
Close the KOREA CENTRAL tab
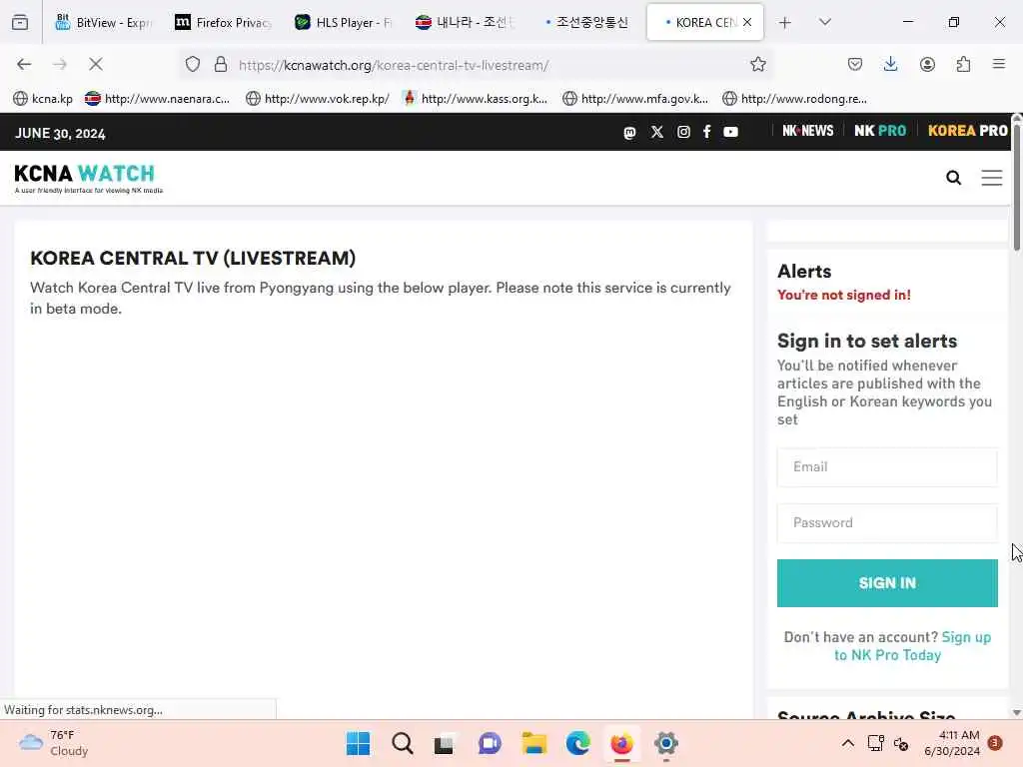click(747, 22)
